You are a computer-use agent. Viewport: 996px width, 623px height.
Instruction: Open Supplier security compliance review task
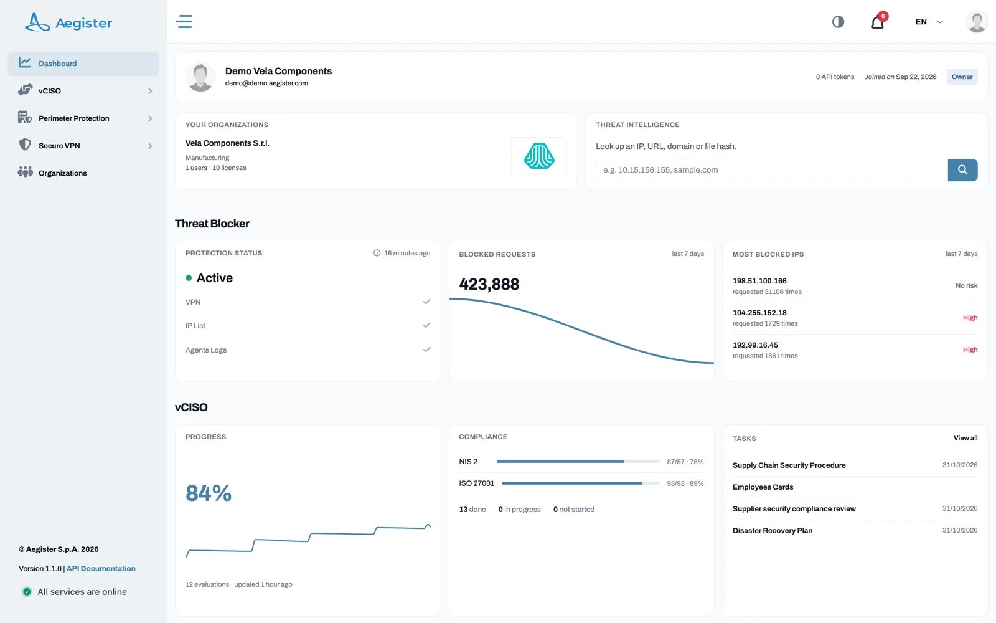(794, 509)
